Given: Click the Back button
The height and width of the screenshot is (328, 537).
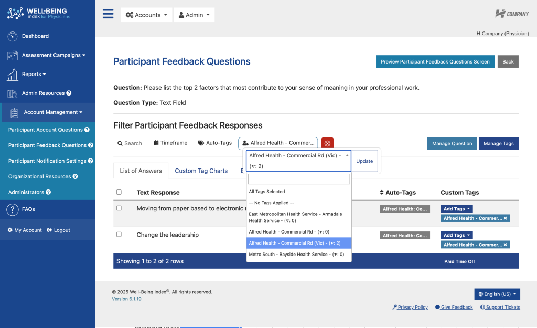Looking at the screenshot, I should 508,62.
